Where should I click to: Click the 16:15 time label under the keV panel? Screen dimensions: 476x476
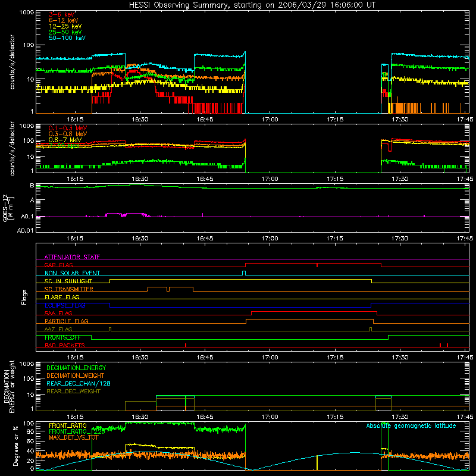pyautogui.click(x=75, y=120)
